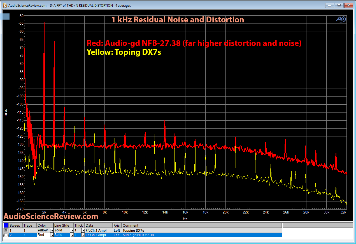Image resolution: width=356 pixels, height=244 pixels.
Task: Click the graph title '1 kHz Residual Noise and Distortion'
Action: coord(178,20)
